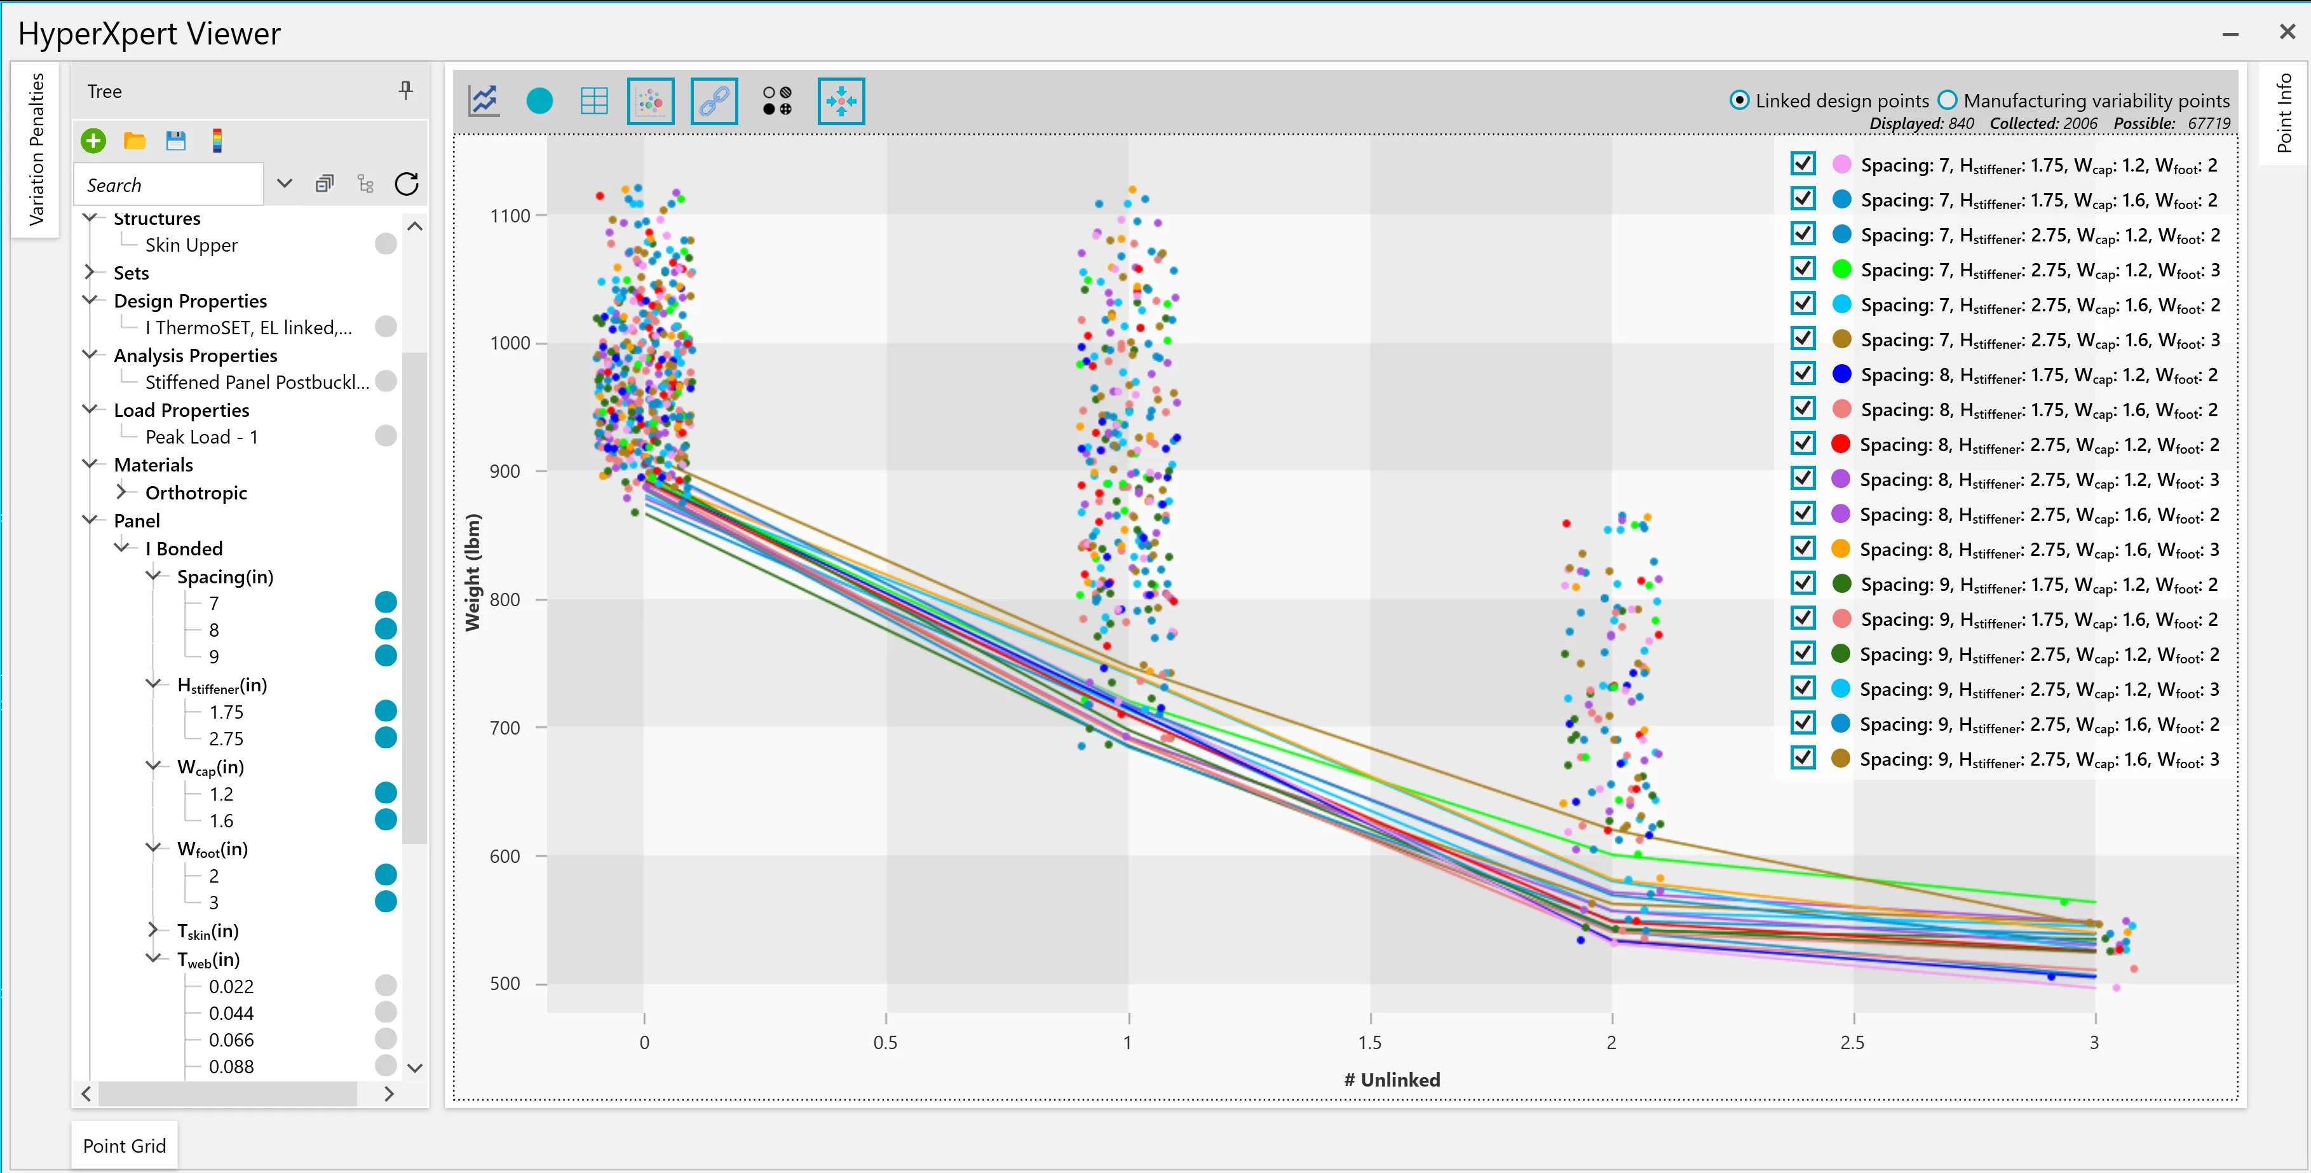2311x1173 pixels.
Task: Toggle teal dot for Spacing 7
Action: (386, 602)
